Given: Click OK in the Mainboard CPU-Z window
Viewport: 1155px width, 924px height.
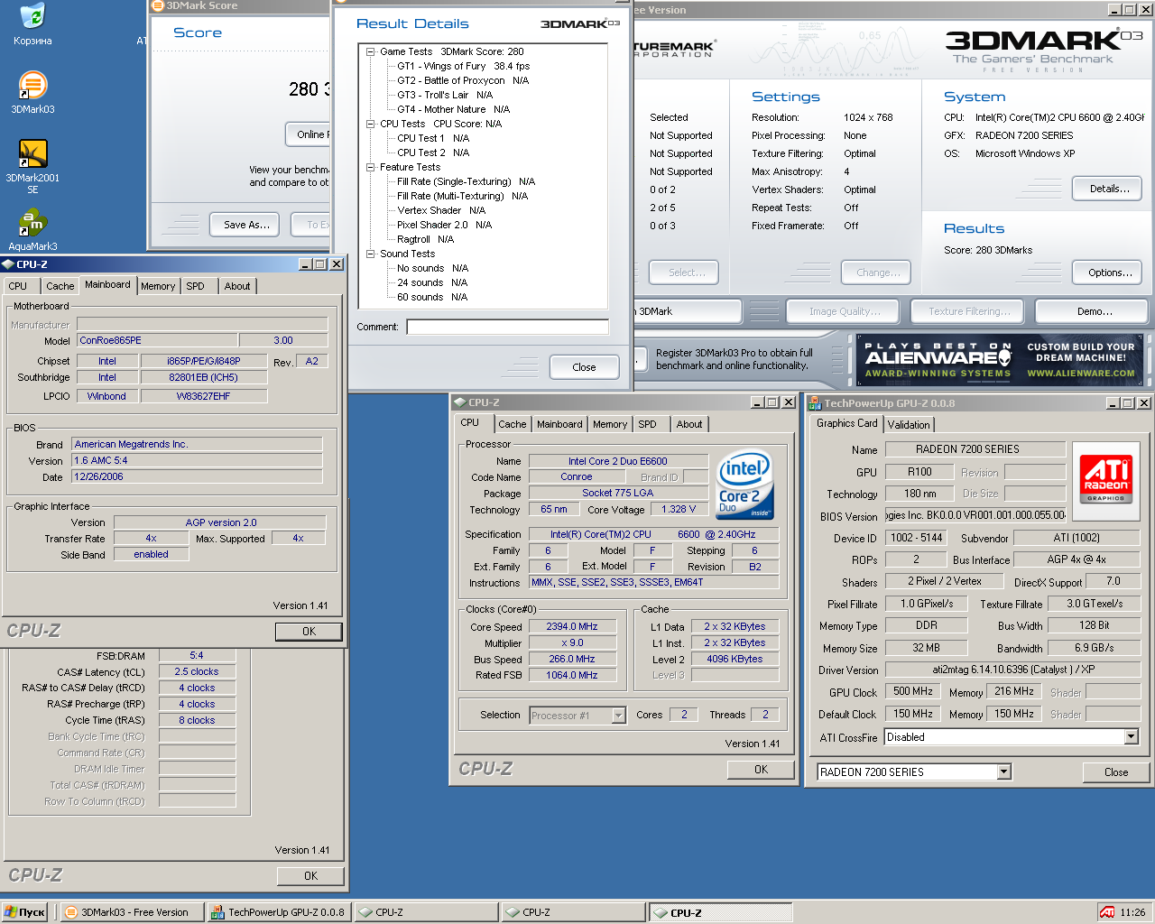Looking at the screenshot, I should (x=309, y=632).
